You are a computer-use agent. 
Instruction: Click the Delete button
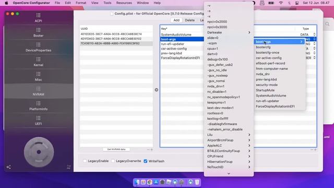point(189,20)
